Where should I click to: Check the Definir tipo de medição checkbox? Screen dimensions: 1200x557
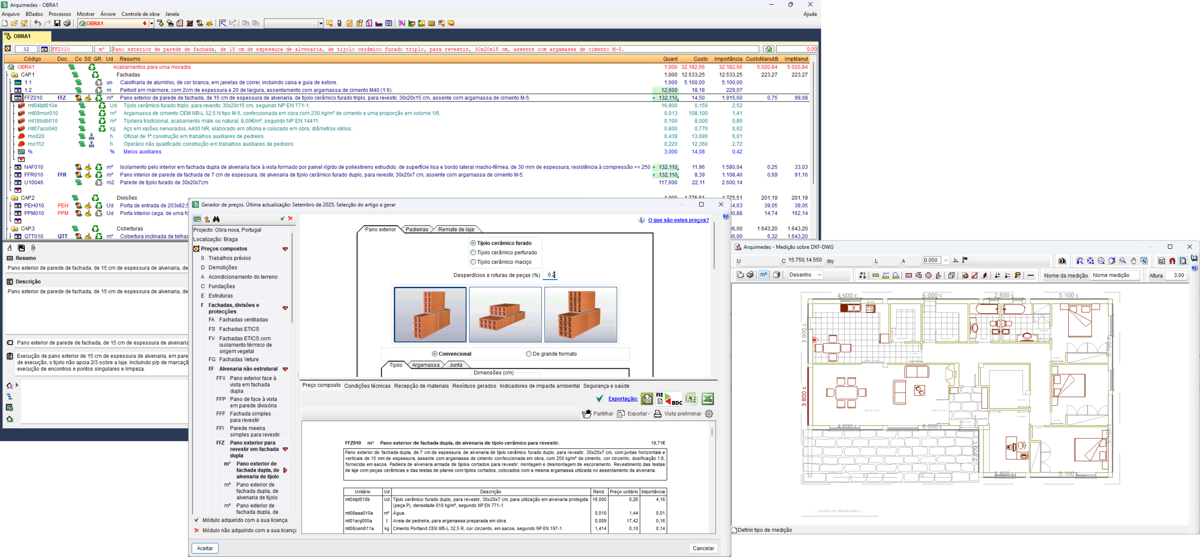pyautogui.click(x=735, y=530)
